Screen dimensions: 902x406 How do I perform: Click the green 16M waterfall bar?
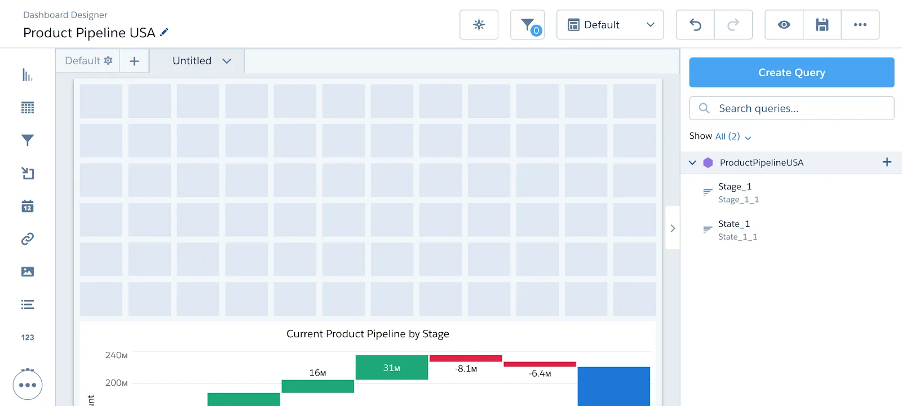pyautogui.click(x=317, y=386)
